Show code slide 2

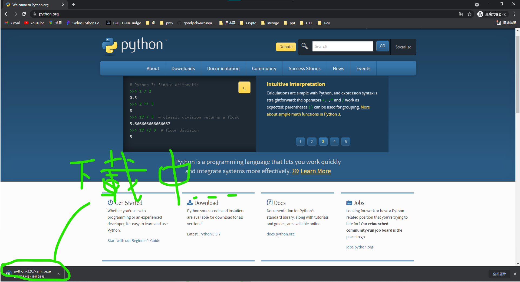pos(312,142)
